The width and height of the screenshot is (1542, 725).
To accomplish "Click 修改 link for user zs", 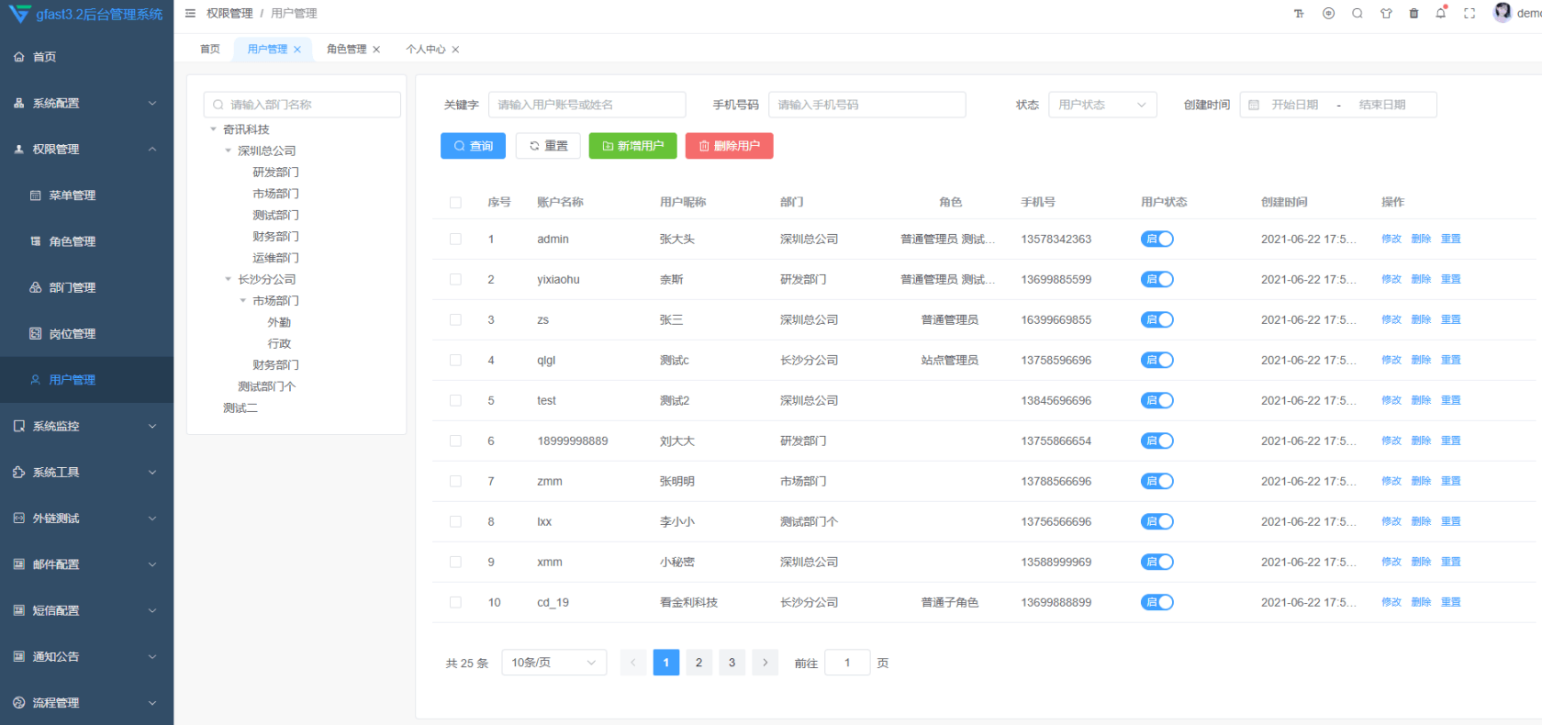I will coord(1391,320).
